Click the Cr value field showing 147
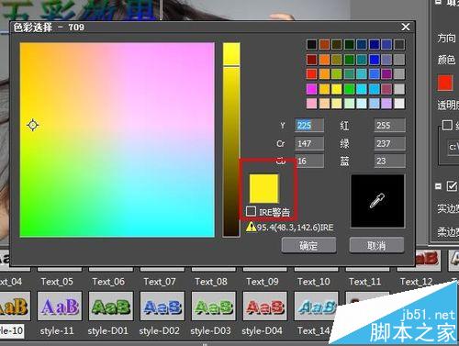Screen dimensions: 459x346 tap(309, 143)
